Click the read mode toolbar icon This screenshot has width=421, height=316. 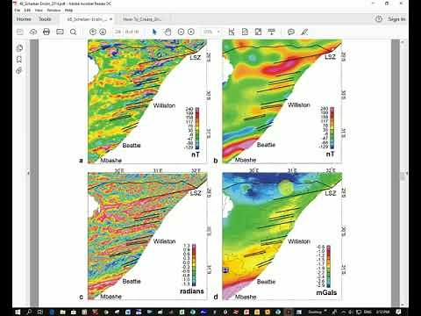(272, 32)
